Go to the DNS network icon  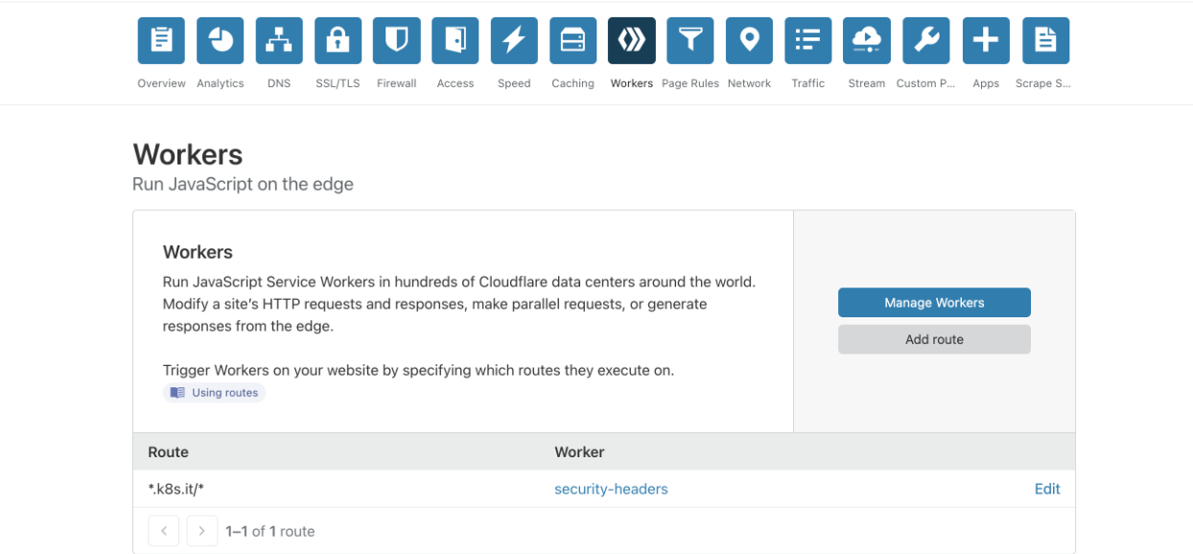point(279,40)
